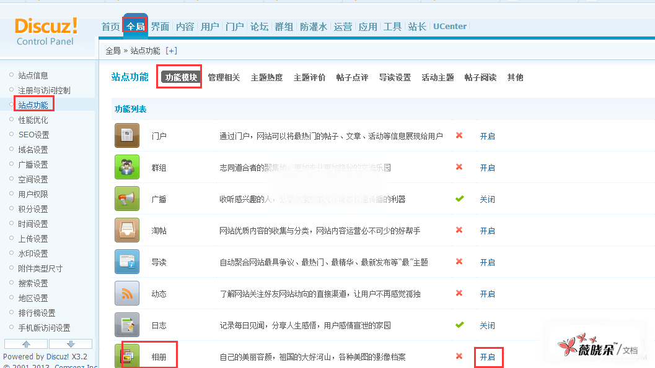This screenshot has height=368, width=655.
Task: Click the 淘帖 inbox tray icon
Action: pyautogui.click(x=127, y=230)
